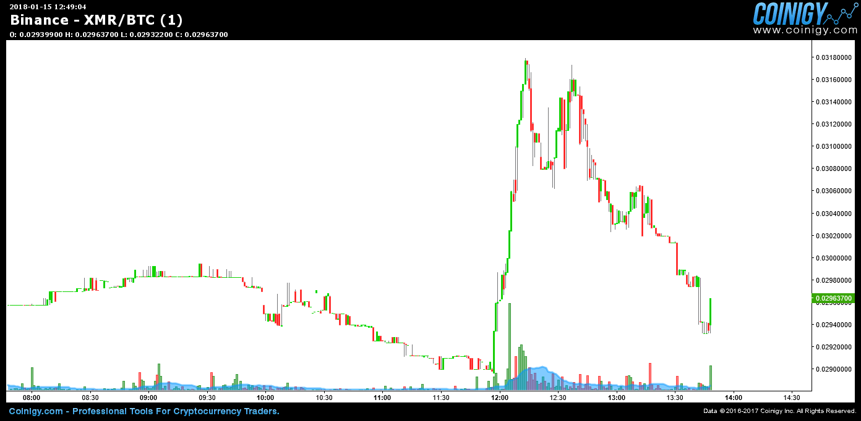This screenshot has height=421, width=861.
Task: Click the 12:00 time axis label
Action: pos(499,398)
